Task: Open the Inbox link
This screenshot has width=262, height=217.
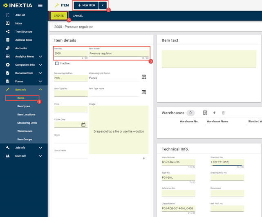Action: 18,23
